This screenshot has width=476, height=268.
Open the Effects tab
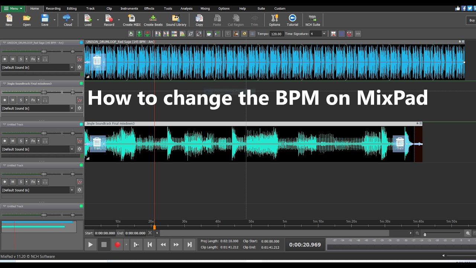(x=149, y=9)
